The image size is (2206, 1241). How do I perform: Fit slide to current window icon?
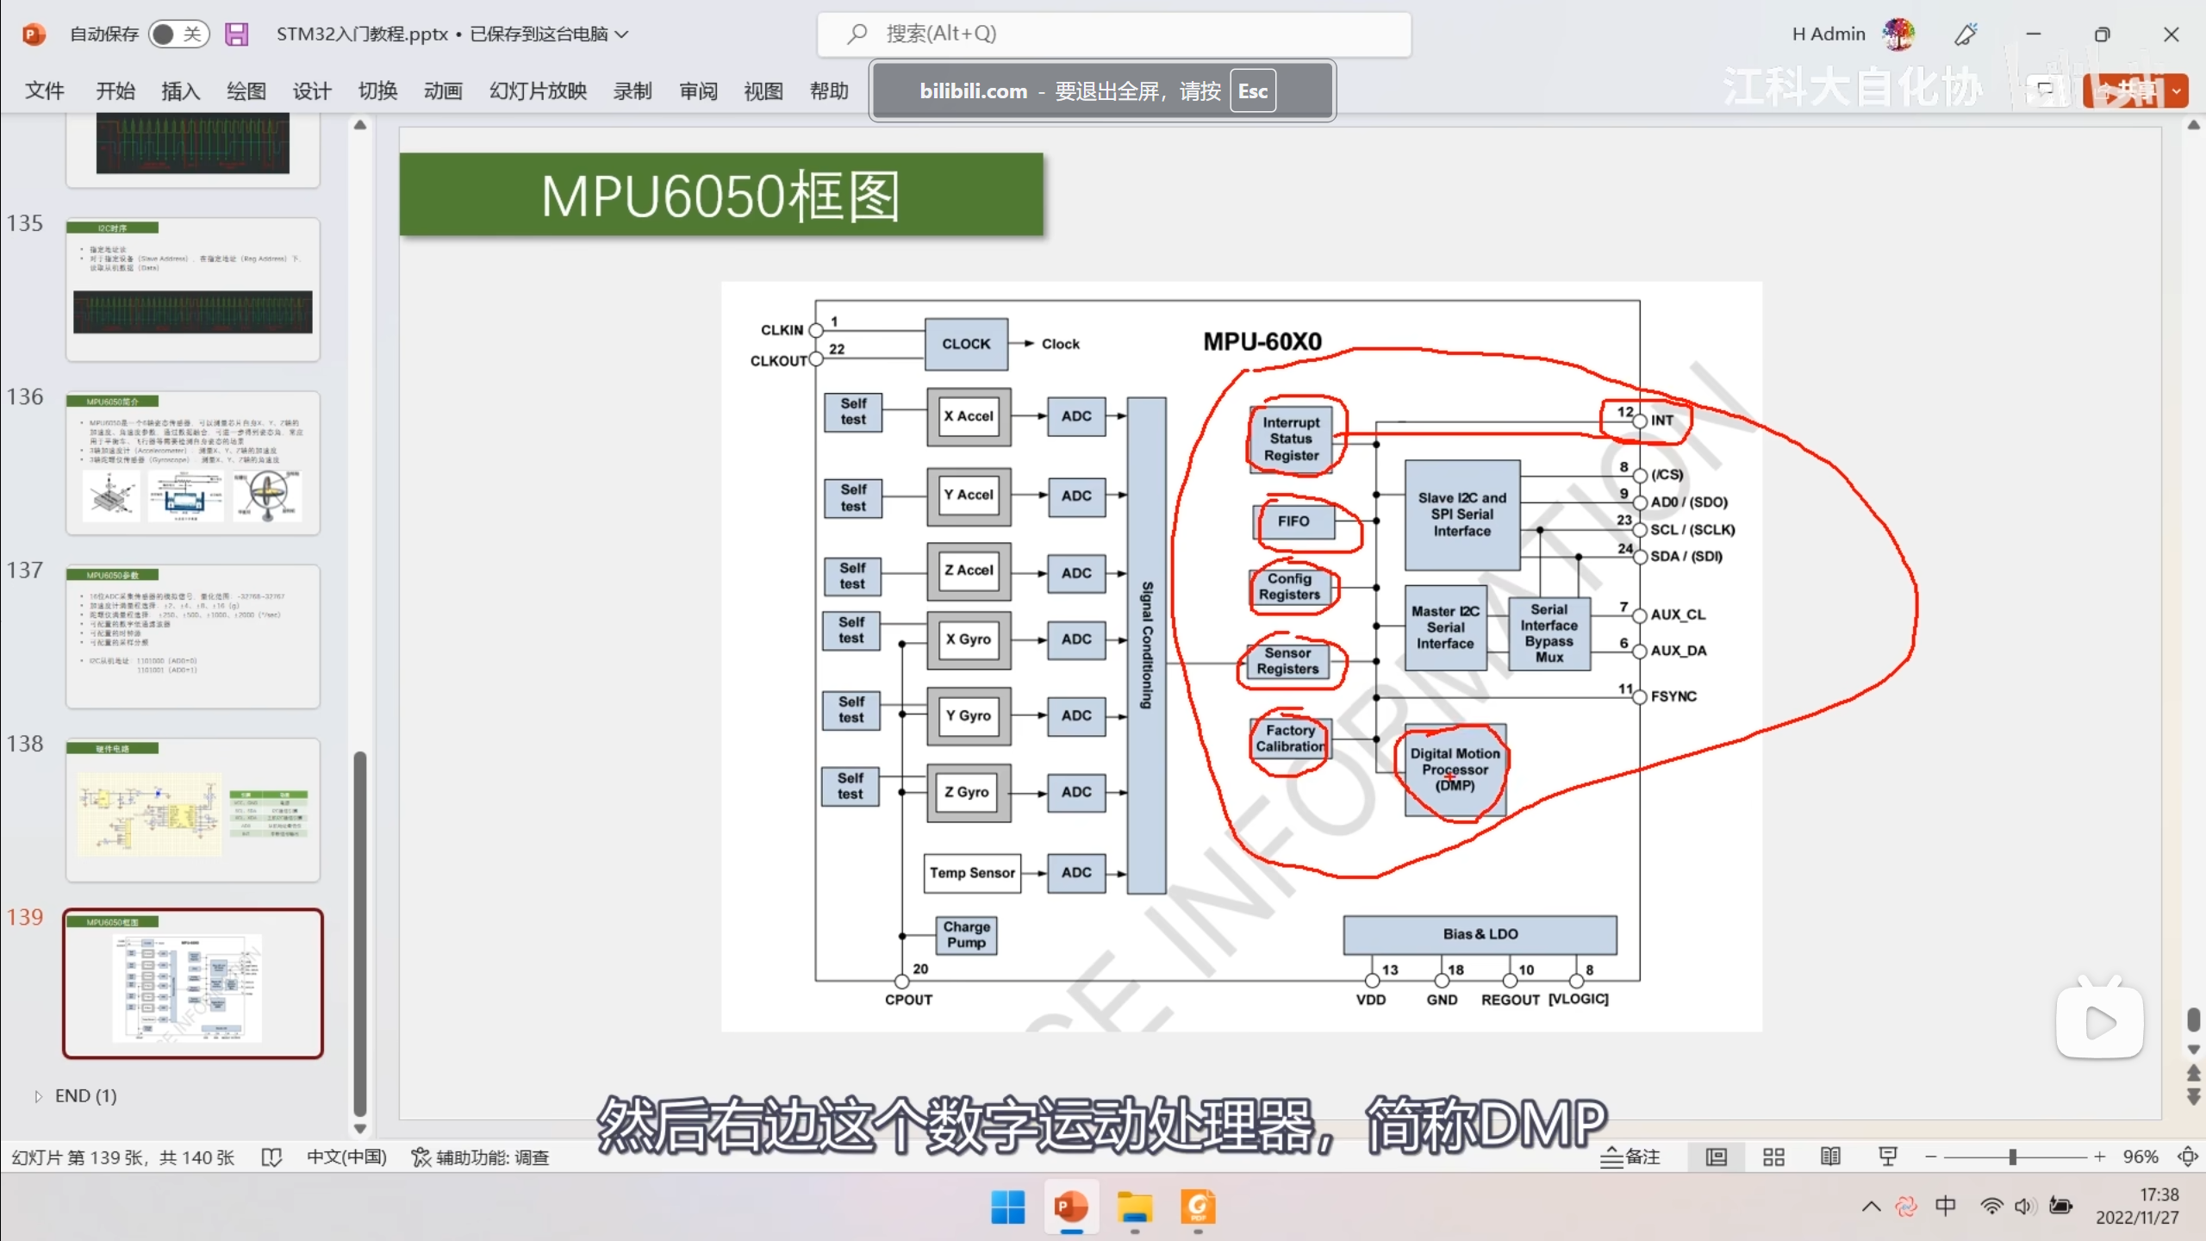(2187, 1157)
